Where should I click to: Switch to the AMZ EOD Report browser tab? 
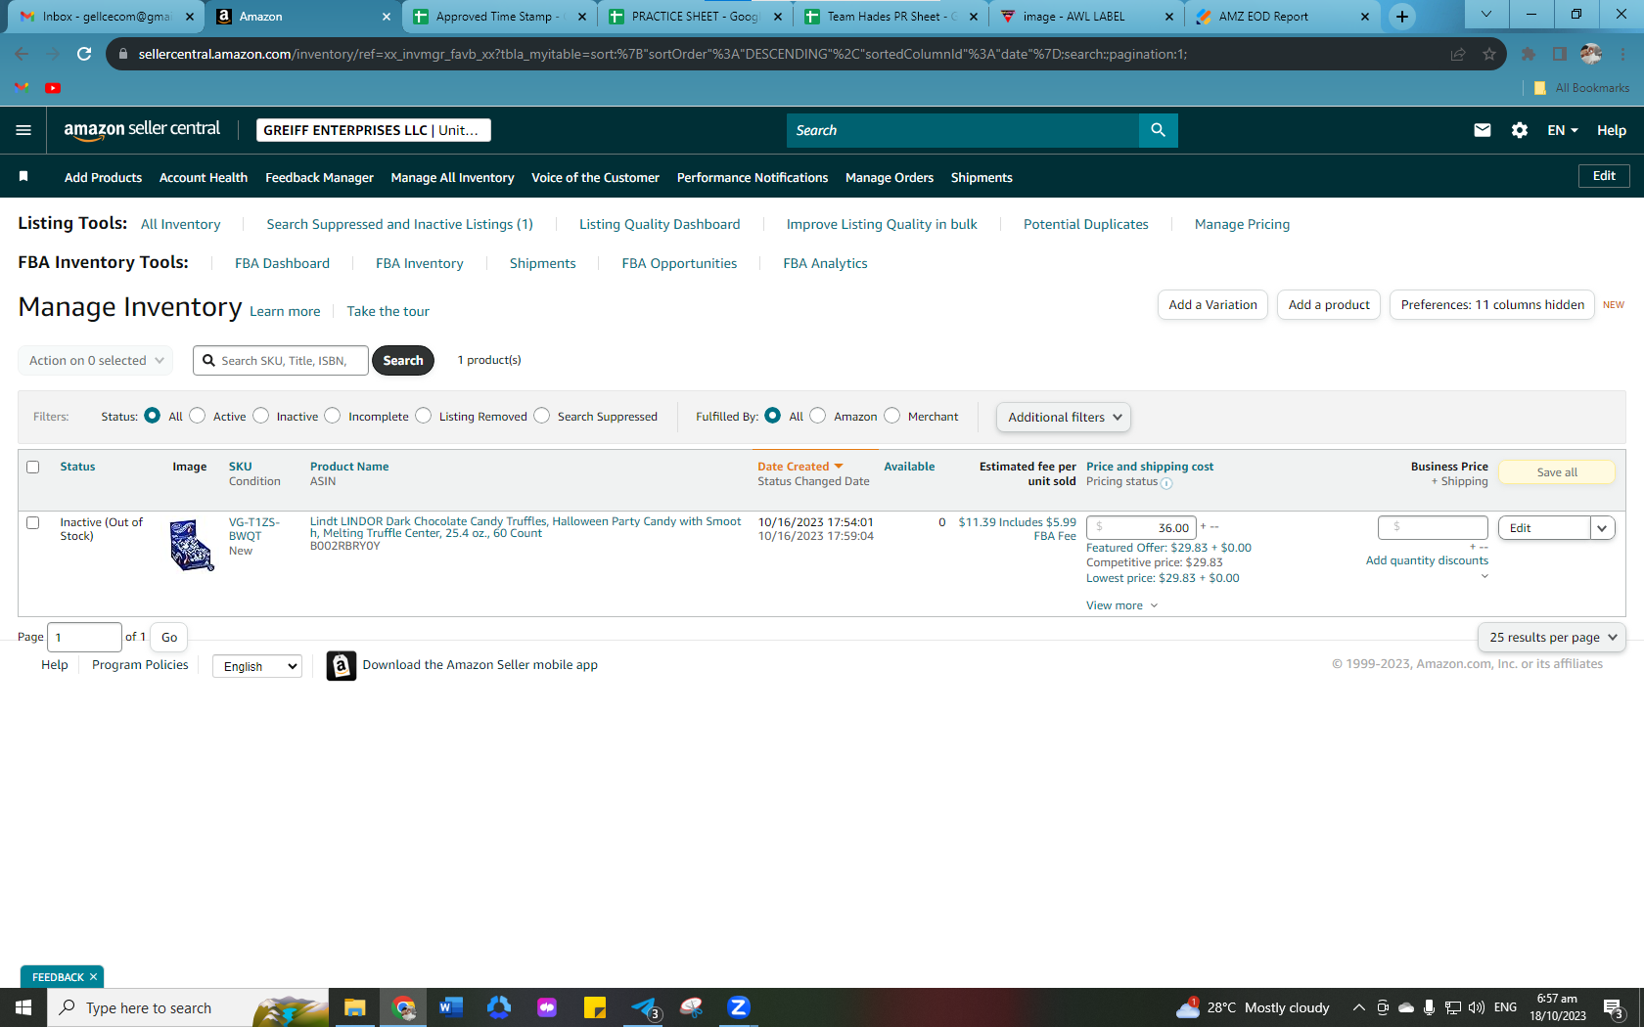1282,17
